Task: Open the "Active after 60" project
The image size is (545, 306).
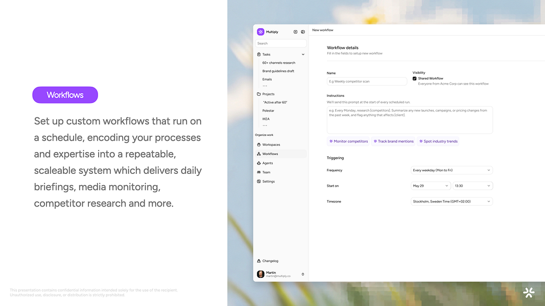Action: 275,103
